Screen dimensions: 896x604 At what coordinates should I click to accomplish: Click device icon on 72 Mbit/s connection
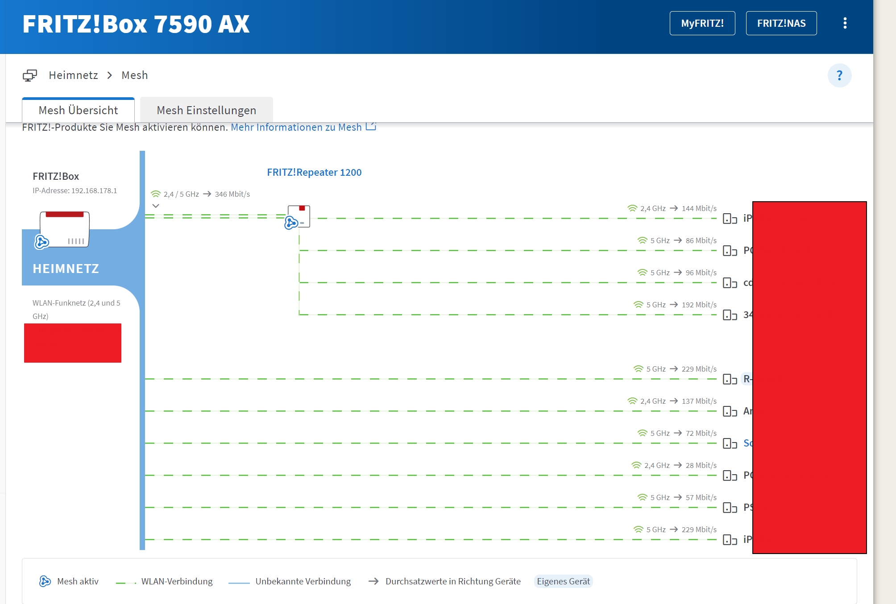[x=730, y=443]
